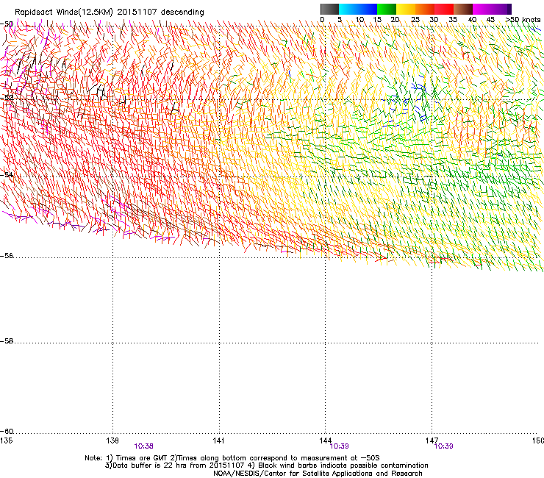This screenshot has height=478, width=544.
Task: Select the orange 25-30 knots legend swatch
Action: 425,9
